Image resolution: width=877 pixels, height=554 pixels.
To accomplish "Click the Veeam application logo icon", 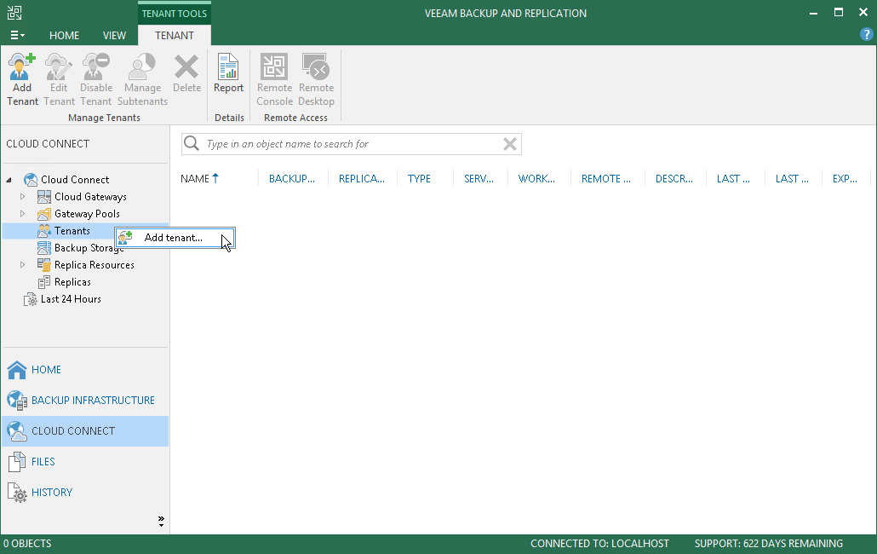I will (14, 12).
